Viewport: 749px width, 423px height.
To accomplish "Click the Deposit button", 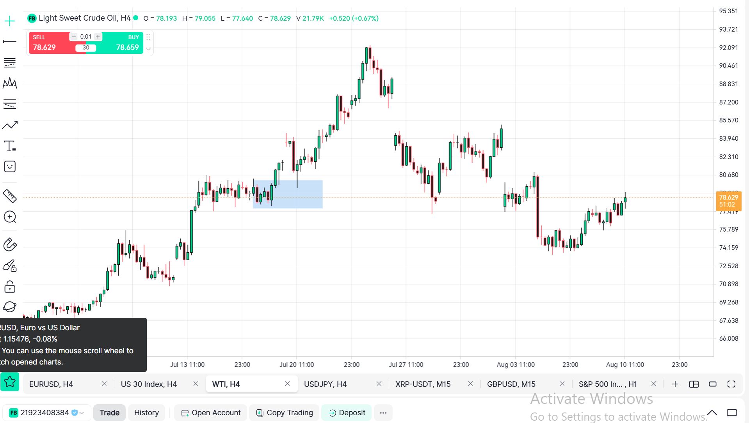I will 347,412.
